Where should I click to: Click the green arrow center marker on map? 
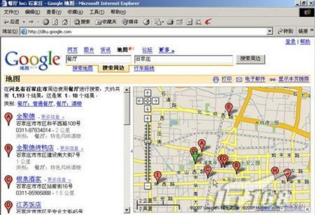pyautogui.click(x=195, y=157)
